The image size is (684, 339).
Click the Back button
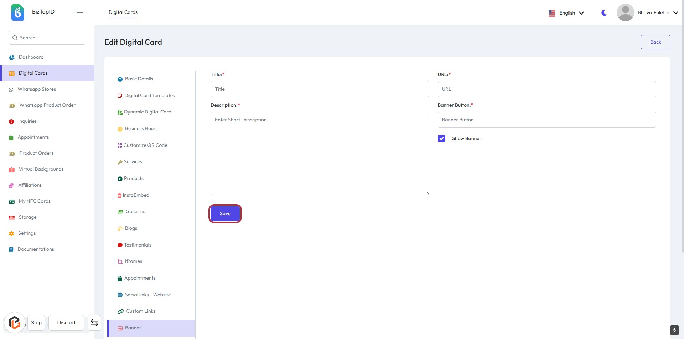click(655, 42)
